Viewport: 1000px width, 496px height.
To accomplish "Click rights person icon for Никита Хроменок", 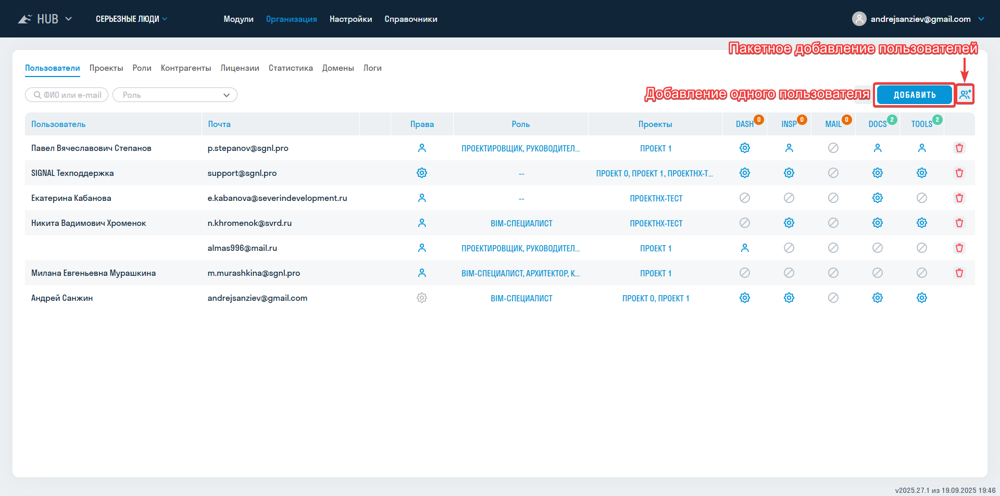I will 421,223.
